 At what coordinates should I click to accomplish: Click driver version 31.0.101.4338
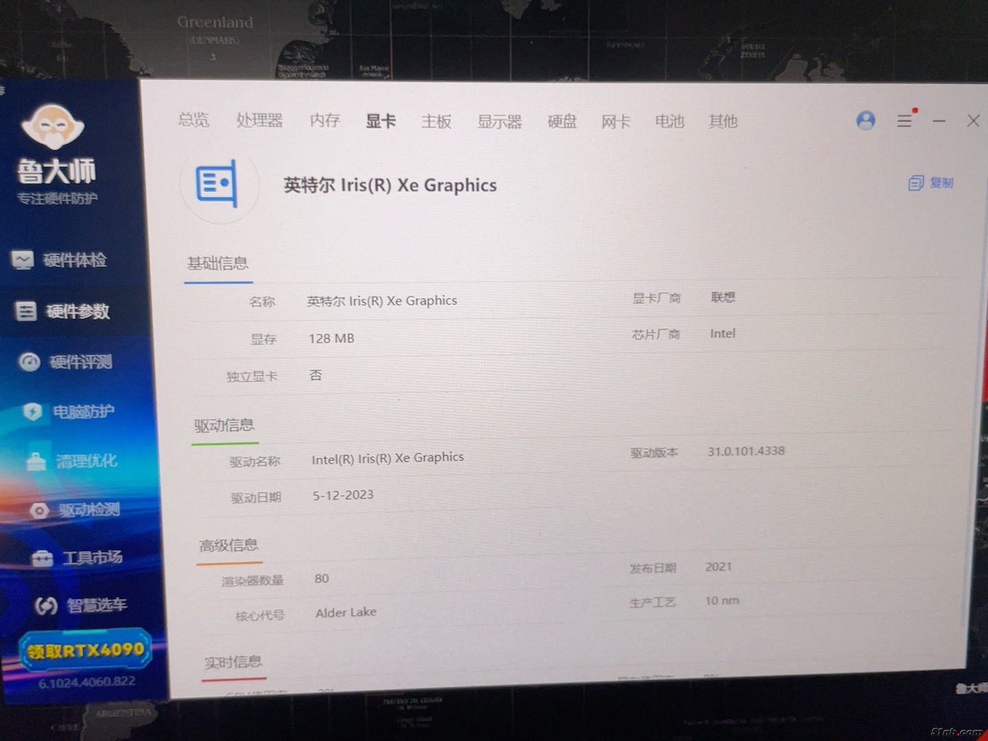pos(746,451)
